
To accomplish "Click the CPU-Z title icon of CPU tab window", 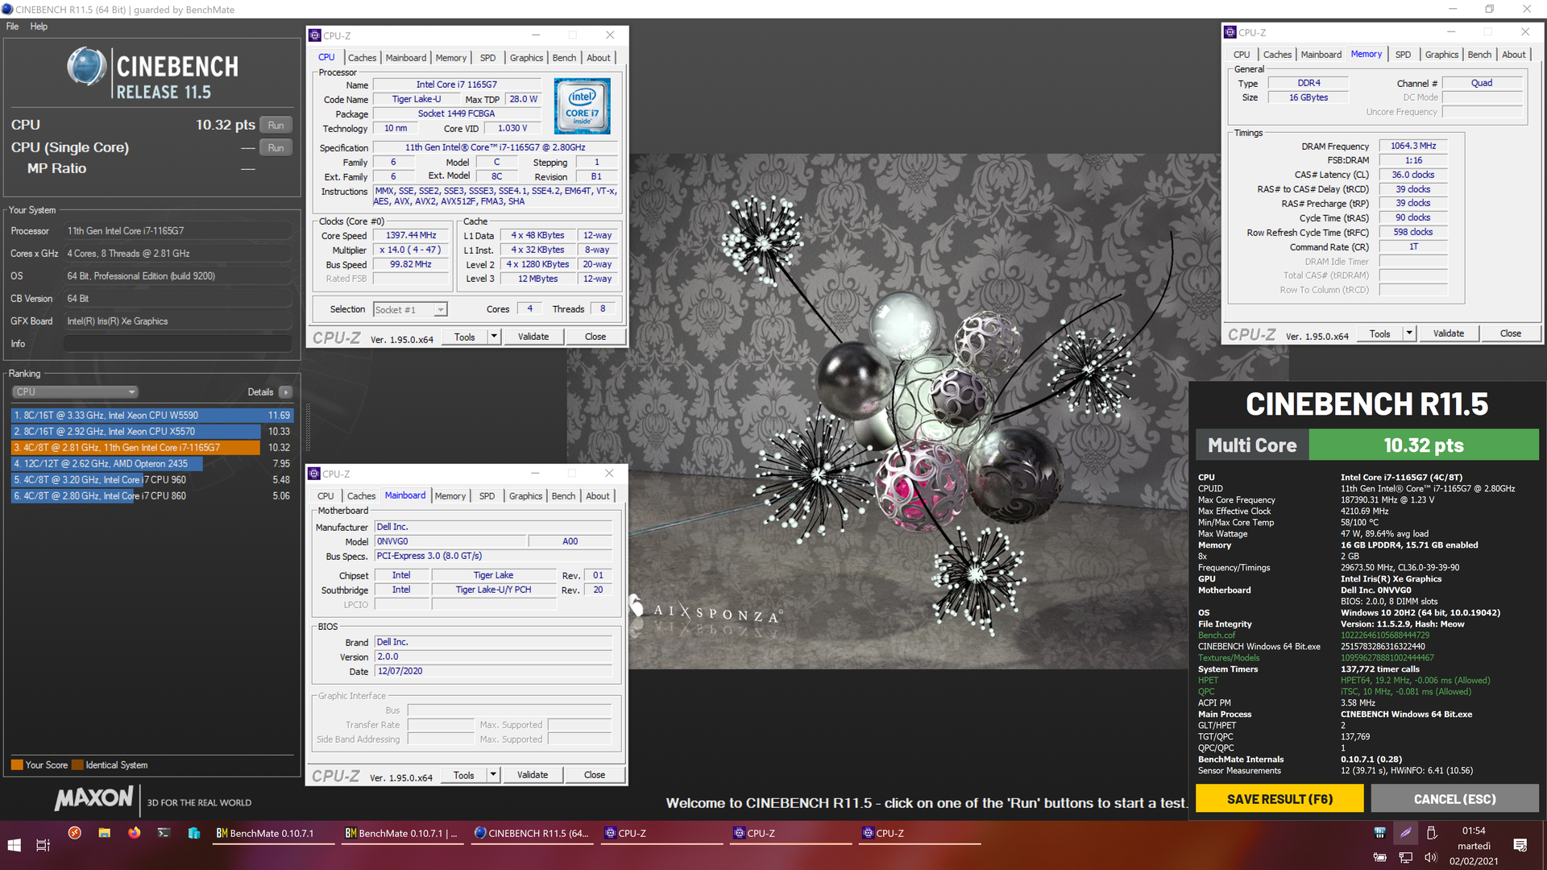I will (x=316, y=35).
